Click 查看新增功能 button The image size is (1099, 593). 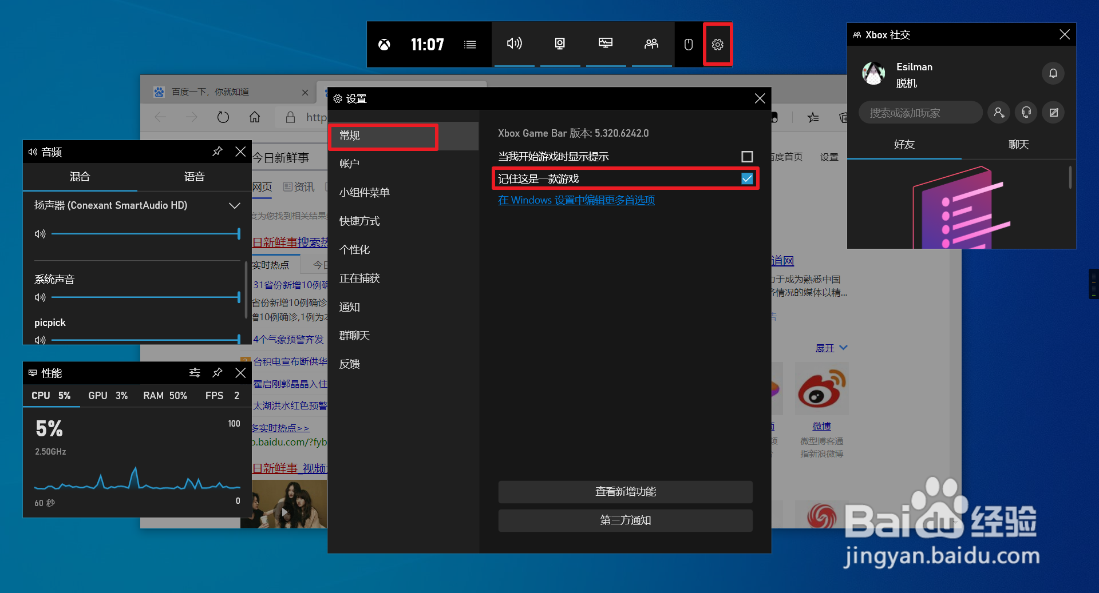[x=625, y=492]
